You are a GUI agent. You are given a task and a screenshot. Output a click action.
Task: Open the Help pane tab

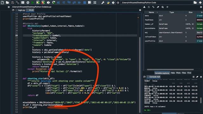tap(173, 73)
